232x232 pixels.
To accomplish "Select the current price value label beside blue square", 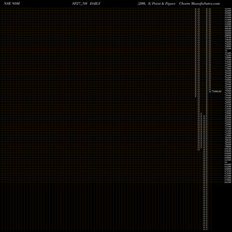I will [217, 91].
